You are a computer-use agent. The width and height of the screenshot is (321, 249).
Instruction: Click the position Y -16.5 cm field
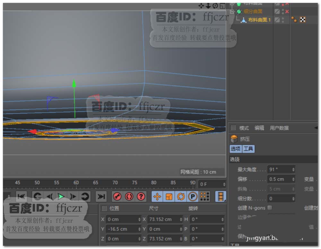tap(124, 229)
